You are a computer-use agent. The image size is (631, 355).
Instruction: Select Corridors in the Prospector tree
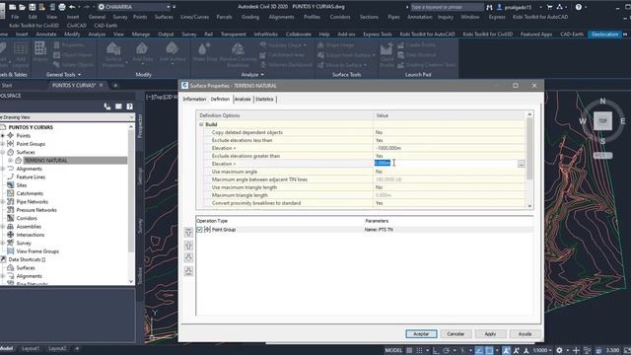27,218
